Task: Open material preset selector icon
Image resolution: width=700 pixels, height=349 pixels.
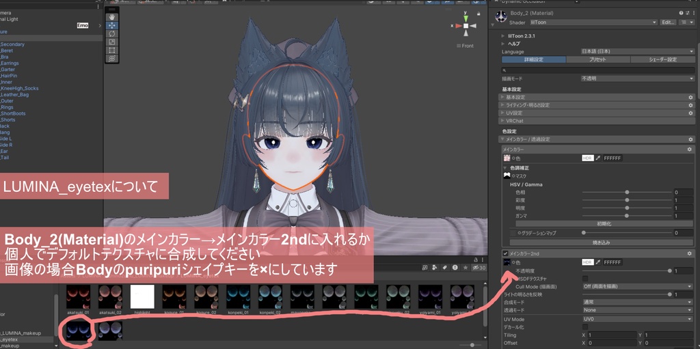Action: point(687,14)
